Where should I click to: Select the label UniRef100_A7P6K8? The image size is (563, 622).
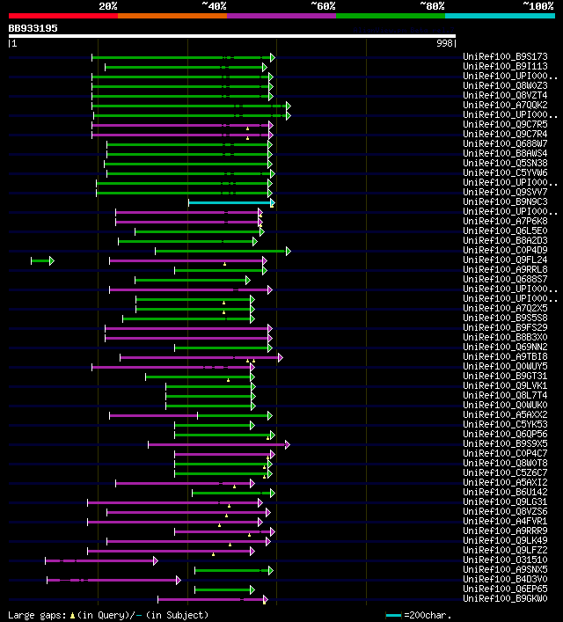[505, 221]
